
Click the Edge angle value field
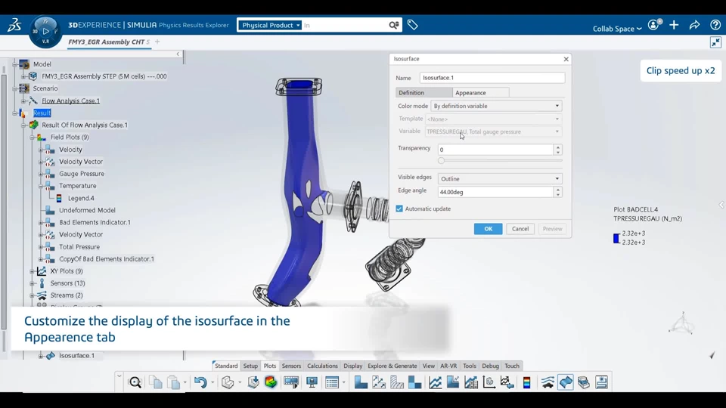[495, 192]
